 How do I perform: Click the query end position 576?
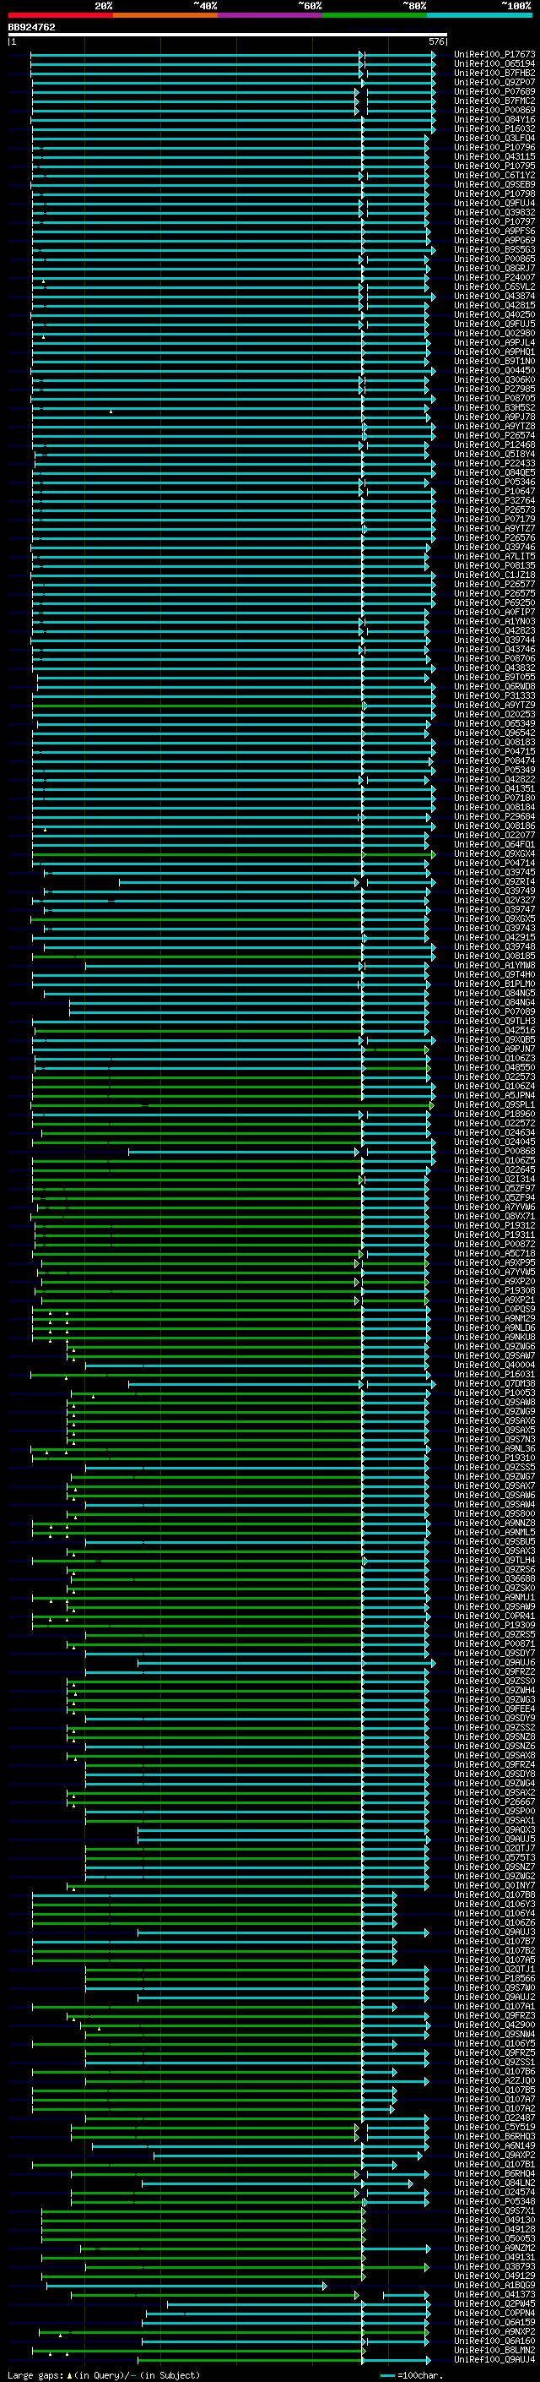tap(436, 41)
